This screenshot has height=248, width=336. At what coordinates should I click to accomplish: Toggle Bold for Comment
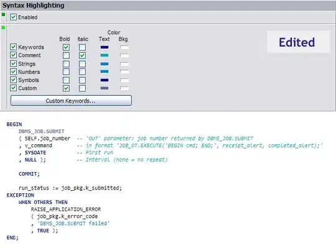point(66,55)
